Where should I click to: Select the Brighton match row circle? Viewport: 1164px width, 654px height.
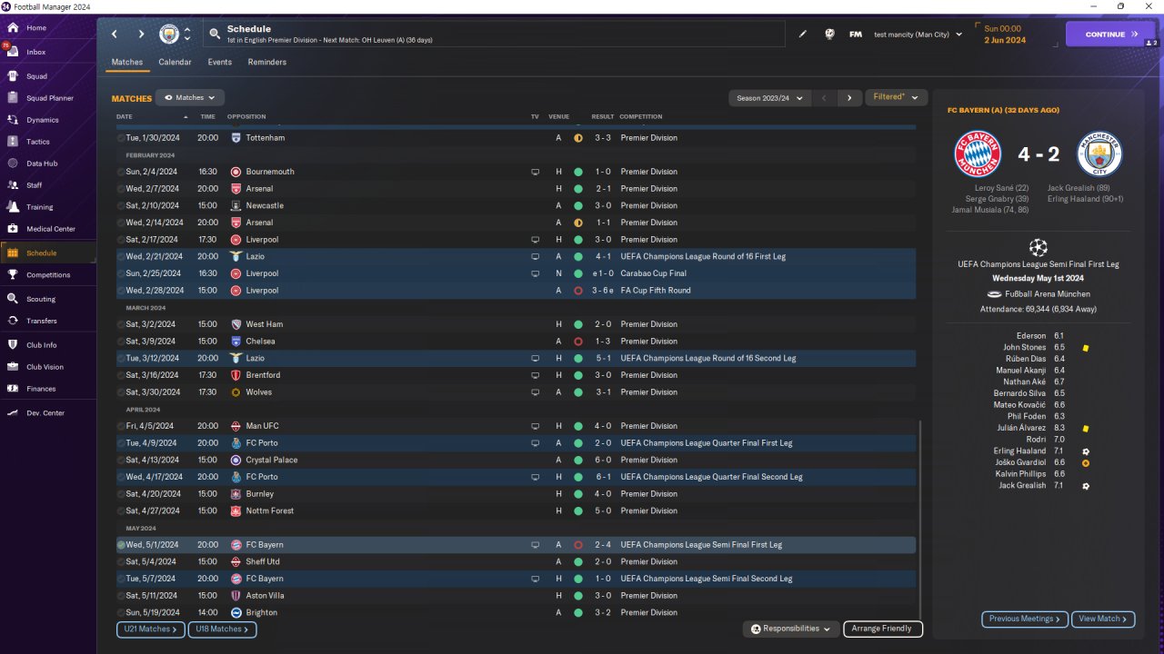[x=121, y=612]
